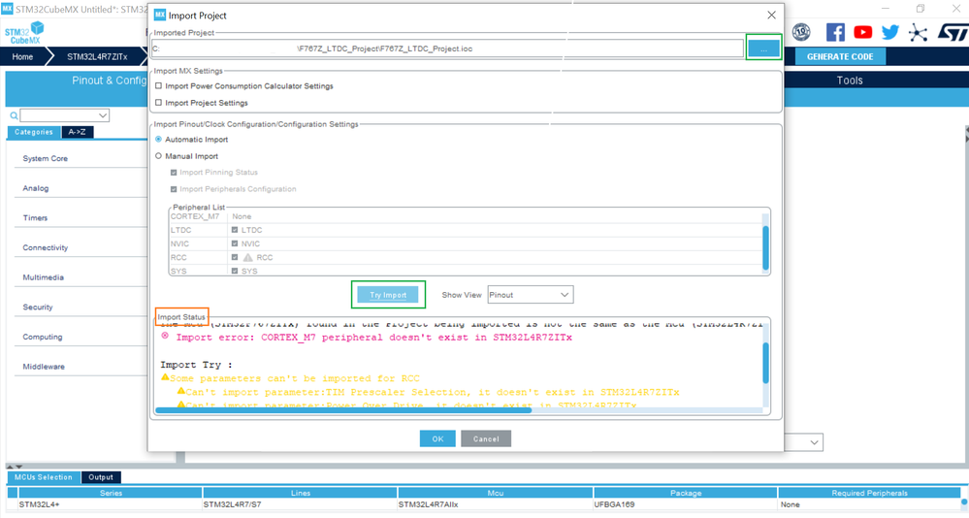Image resolution: width=969 pixels, height=518 pixels.
Task: Click the Import Status vertical scrollbar
Action: pyautogui.click(x=765, y=363)
